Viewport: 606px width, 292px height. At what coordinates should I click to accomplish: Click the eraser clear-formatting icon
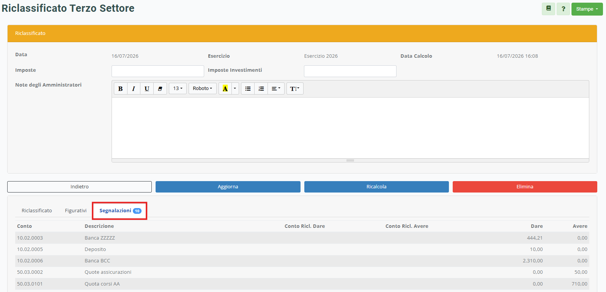point(160,88)
